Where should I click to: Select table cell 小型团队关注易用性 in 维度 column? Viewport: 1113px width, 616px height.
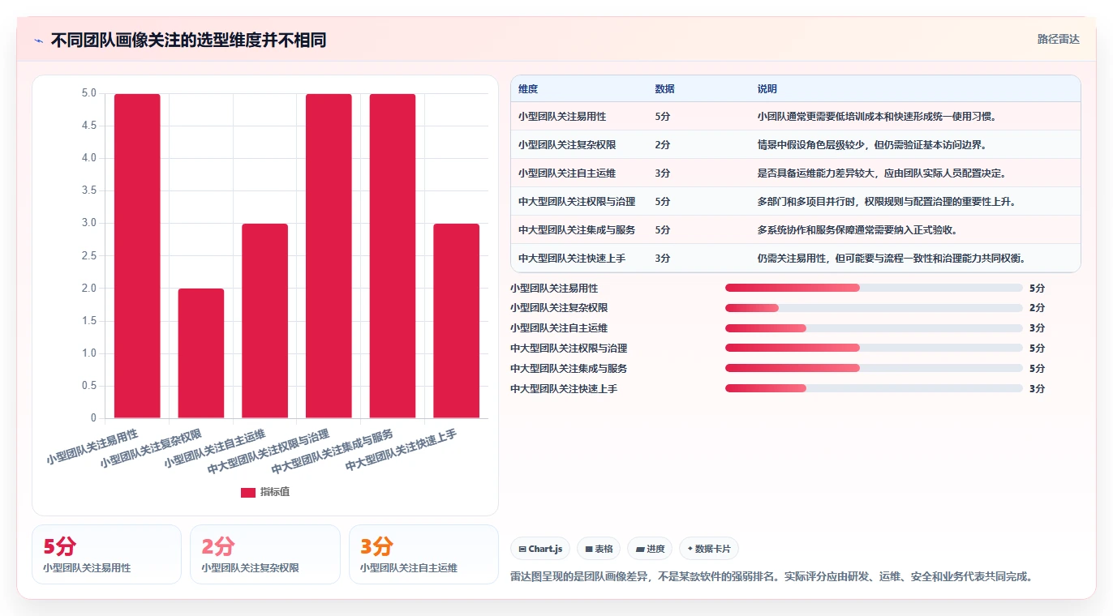[562, 116]
